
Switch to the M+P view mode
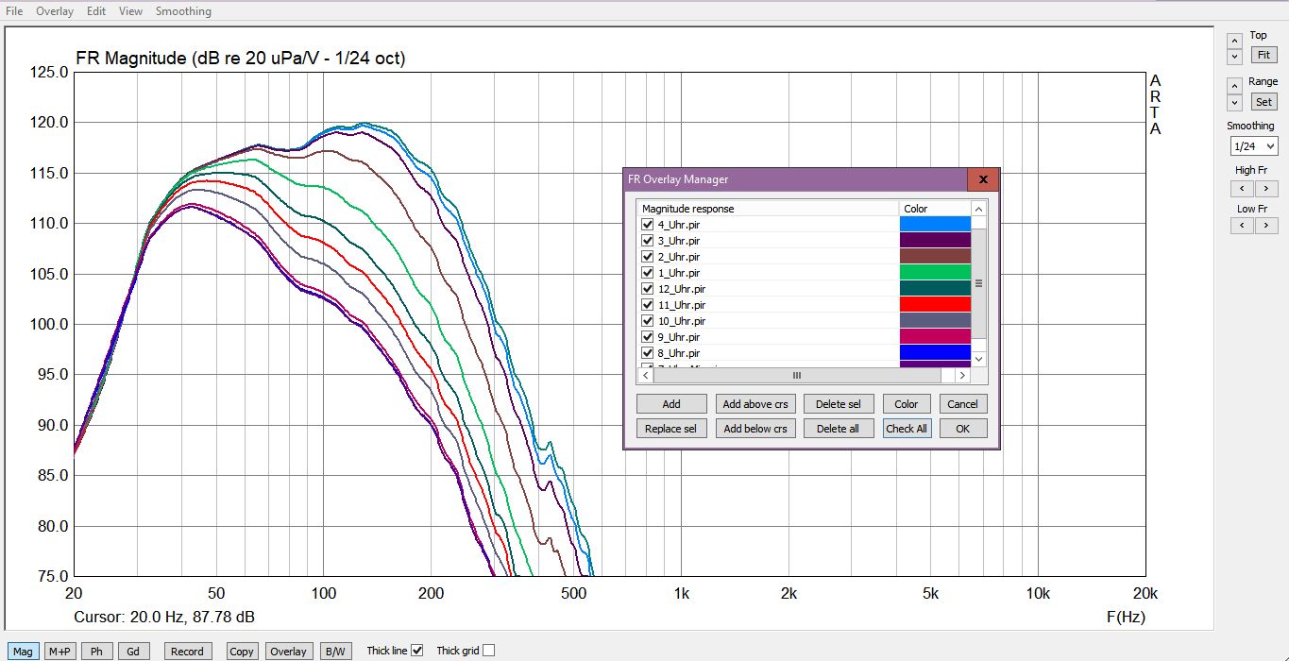click(x=60, y=652)
